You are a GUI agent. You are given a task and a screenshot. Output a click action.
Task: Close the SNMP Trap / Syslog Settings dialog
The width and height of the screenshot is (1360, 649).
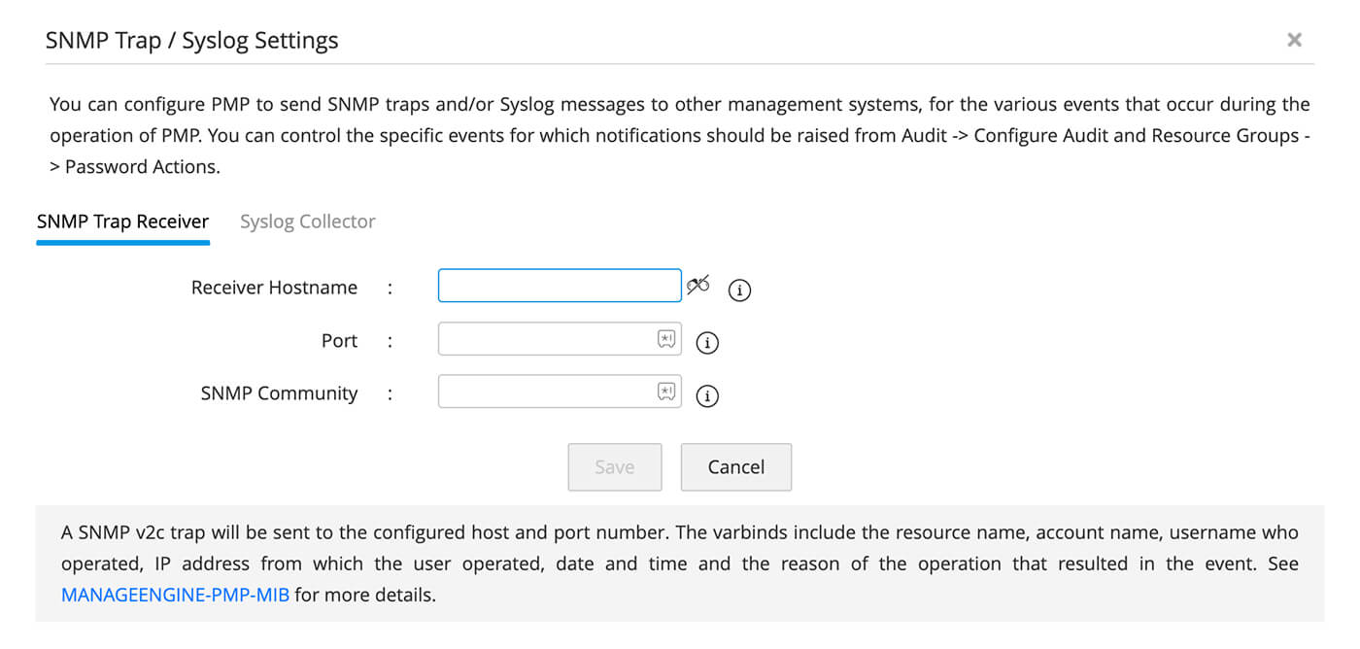coord(1294,40)
